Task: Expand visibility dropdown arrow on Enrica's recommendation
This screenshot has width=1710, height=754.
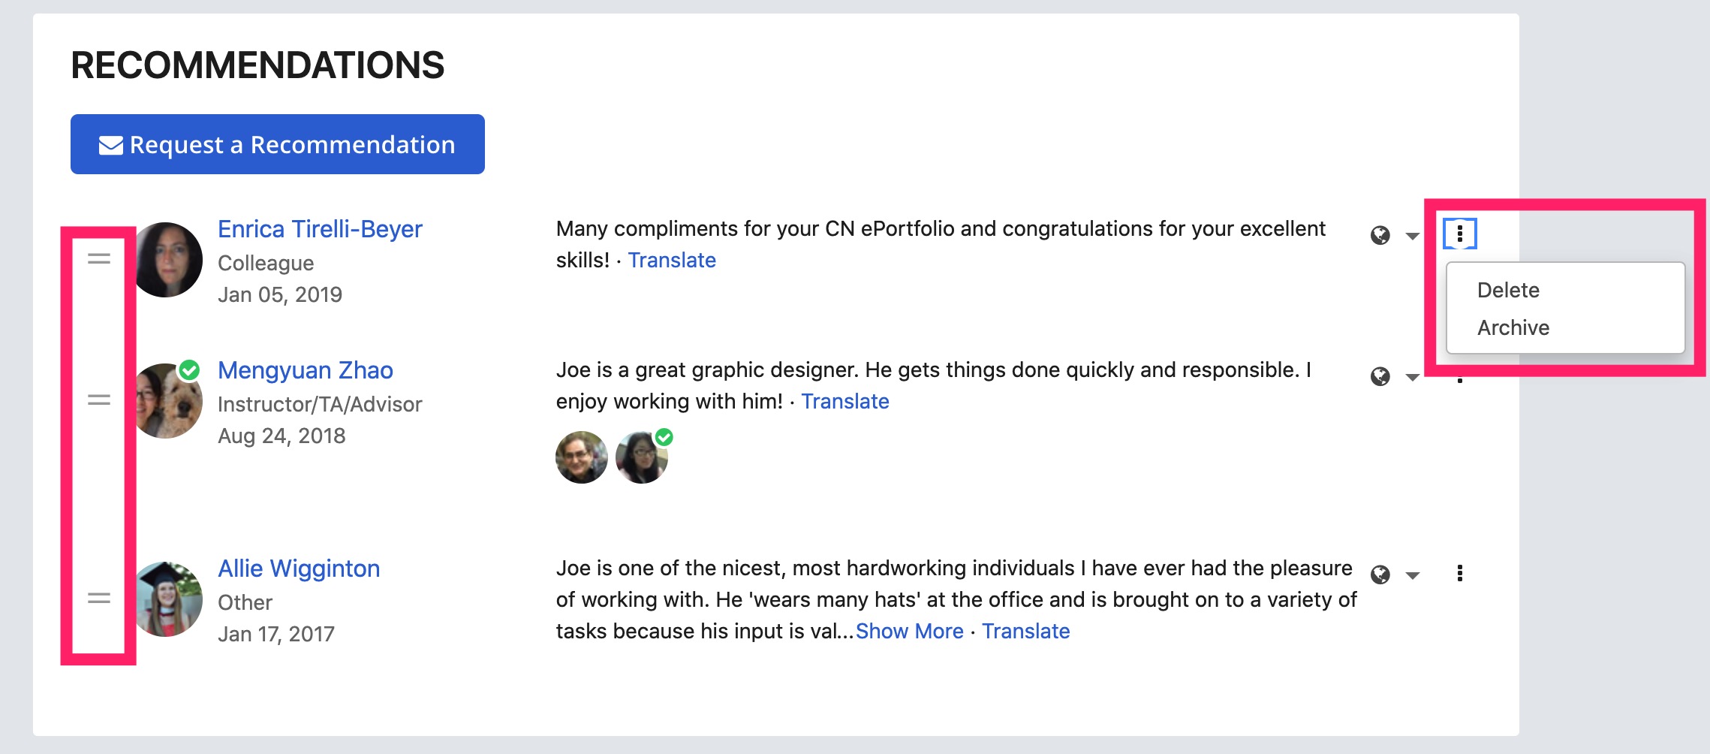Action: [x=1412, y=237]
